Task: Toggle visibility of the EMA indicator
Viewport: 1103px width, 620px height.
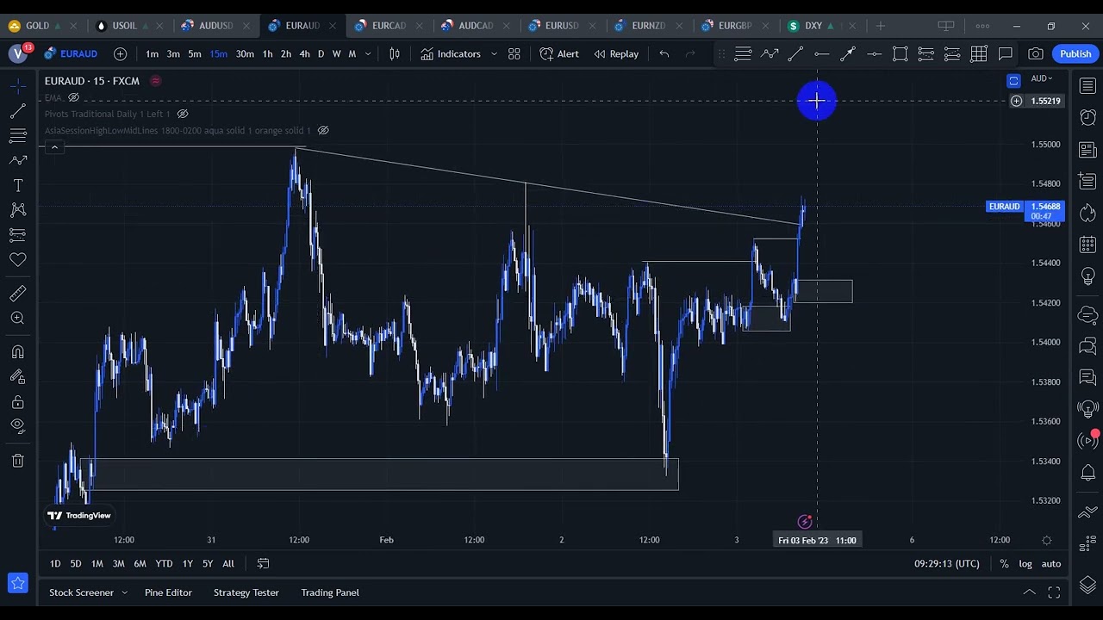Action: pos(73,97)
